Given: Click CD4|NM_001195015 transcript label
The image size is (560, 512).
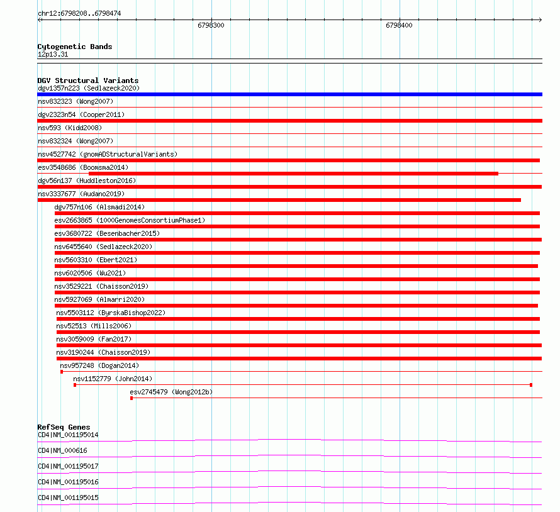Looking at the screenshot, I should point(68,498).
